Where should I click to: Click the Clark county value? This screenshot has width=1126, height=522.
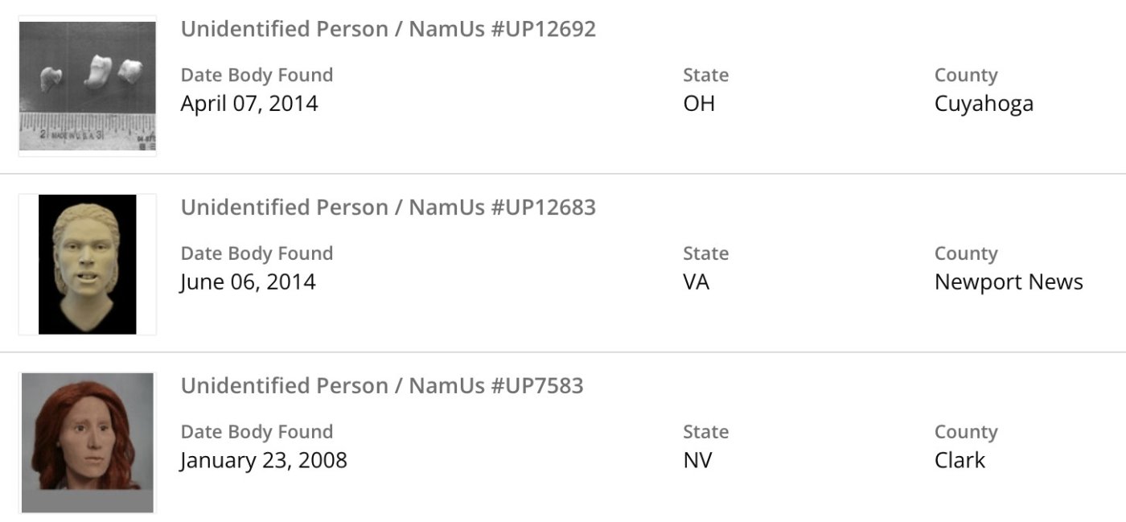click(960, 461)
